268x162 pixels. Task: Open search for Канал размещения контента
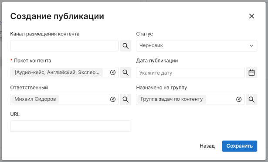point(126,46)
